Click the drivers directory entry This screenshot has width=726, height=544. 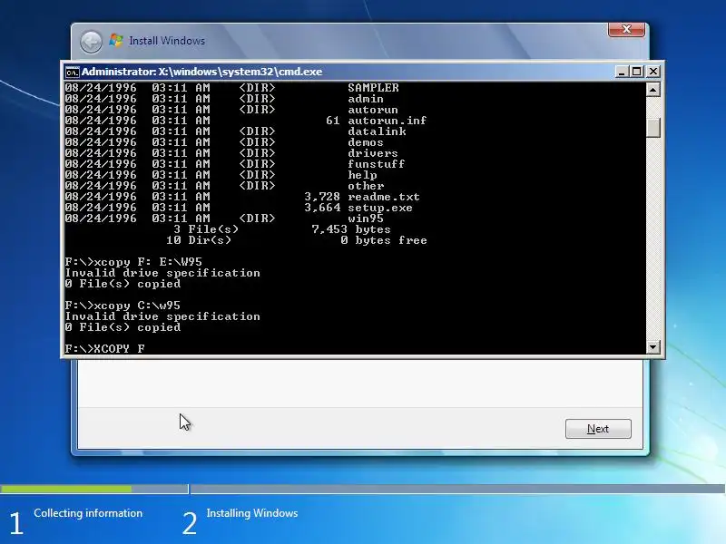(373, 153)
